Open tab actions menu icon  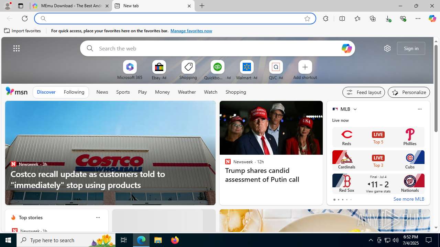point(21,6)
